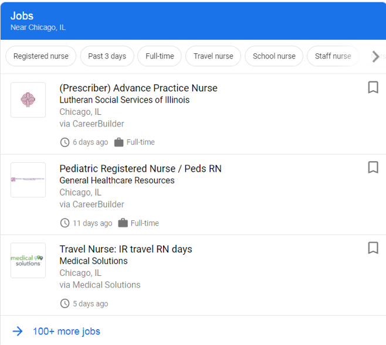Open Pediatric Registered Nurse / Peds RN title
This screenshot has height=345, width=386.
[140, 169]
